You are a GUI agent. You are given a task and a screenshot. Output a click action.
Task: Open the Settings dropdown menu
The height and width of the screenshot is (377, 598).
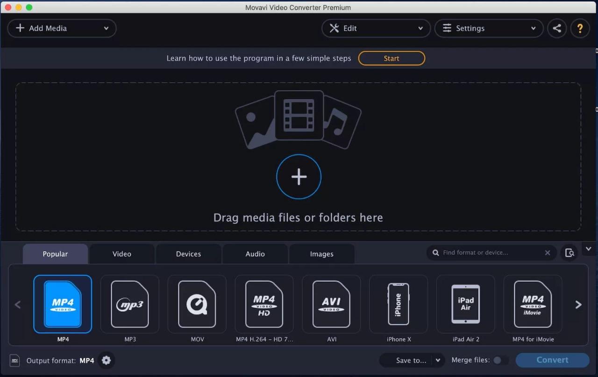489,28
